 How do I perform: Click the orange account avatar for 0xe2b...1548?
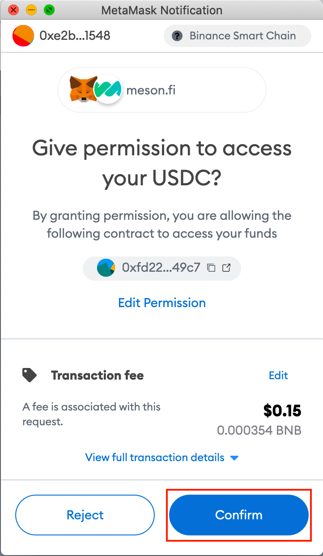[x=23, y=36]
